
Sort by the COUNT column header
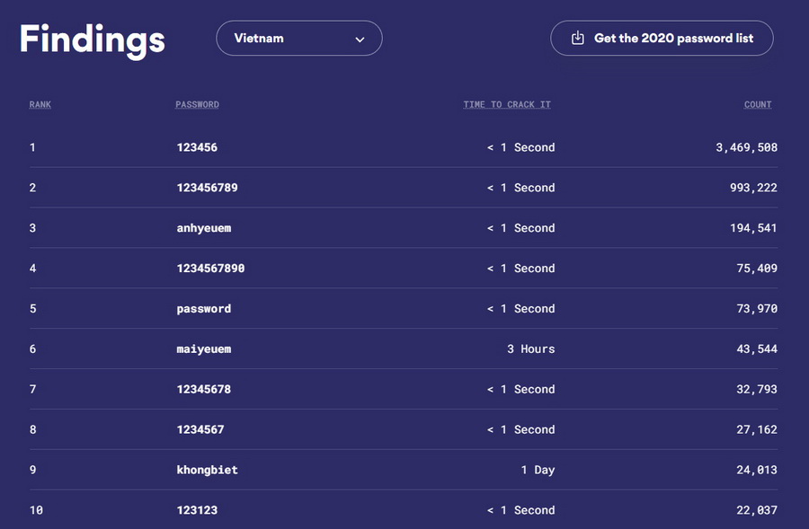coord(758,105)
